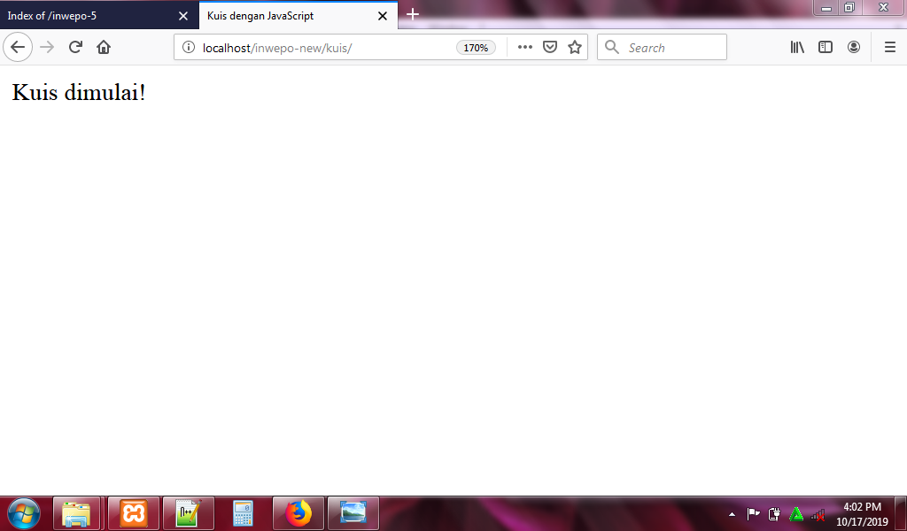Image resolution: width=907 pixels, height=531 pixels.
Task: Reload the current page
Action: coord(75,48)
